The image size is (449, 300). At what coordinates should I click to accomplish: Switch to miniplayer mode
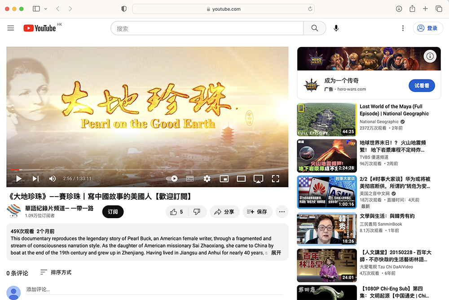pyautogui.click(x=224, y=179)
